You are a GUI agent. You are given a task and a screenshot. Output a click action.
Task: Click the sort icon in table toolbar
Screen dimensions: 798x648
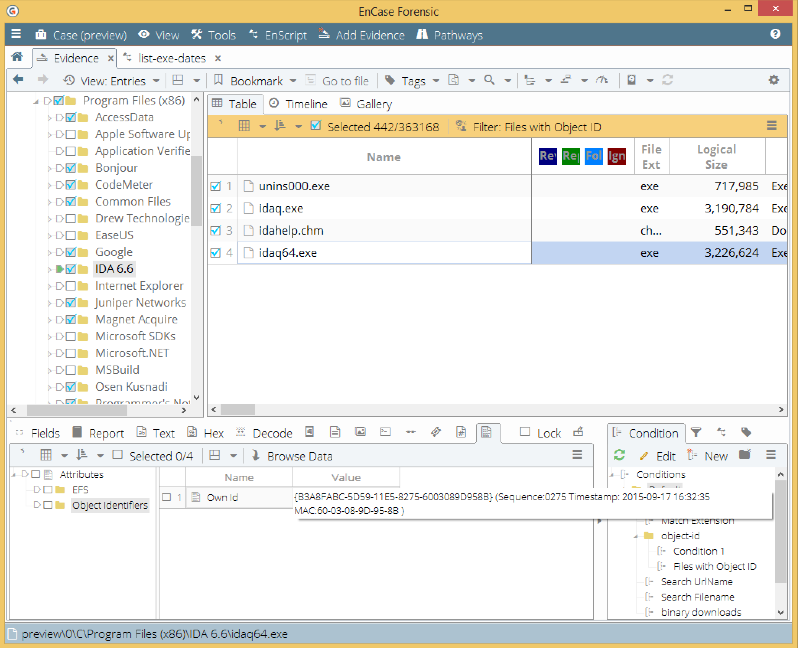[x=280, y=126]
